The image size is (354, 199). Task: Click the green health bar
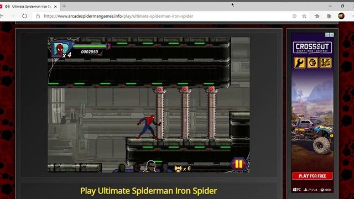point(90,46)
